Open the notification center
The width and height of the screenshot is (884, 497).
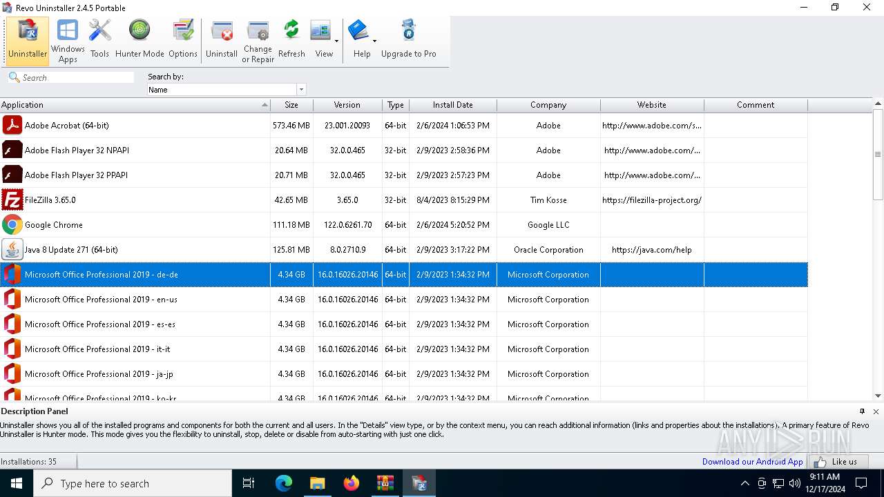(861, 483)
